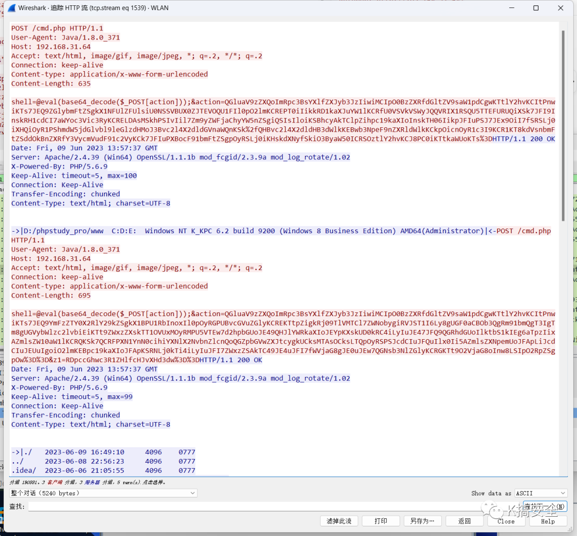Click the "./ 2023-06-09 16:49:10" listing row

click(x=103, y=452)
